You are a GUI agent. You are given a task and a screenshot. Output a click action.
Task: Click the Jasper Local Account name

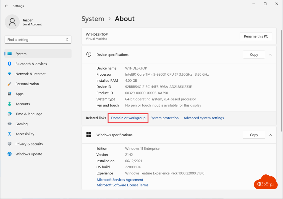point(32,22)
